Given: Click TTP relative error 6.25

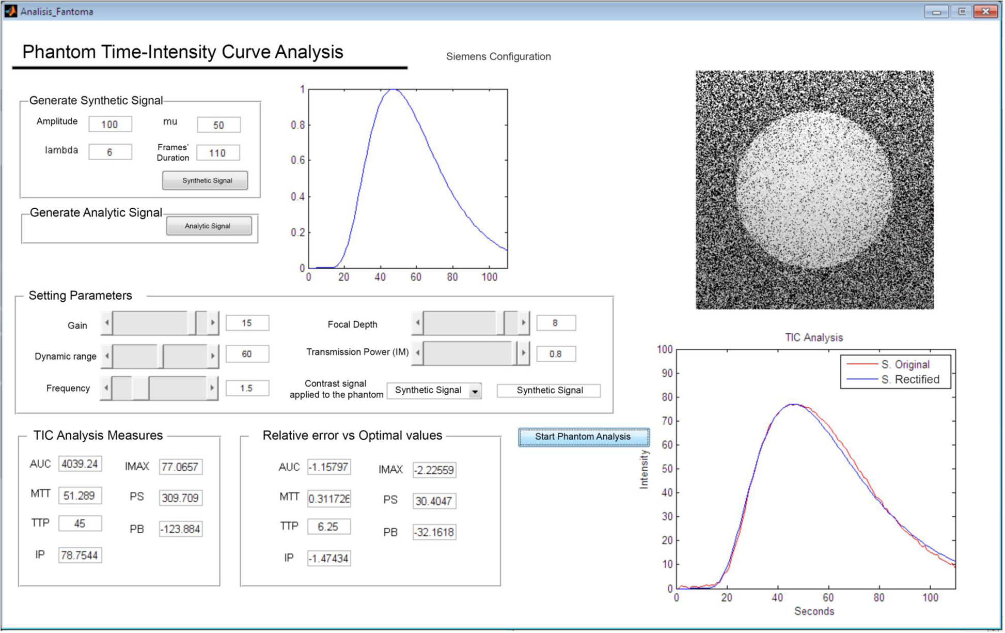Looking at the screenshot, I should coord(329,527).
